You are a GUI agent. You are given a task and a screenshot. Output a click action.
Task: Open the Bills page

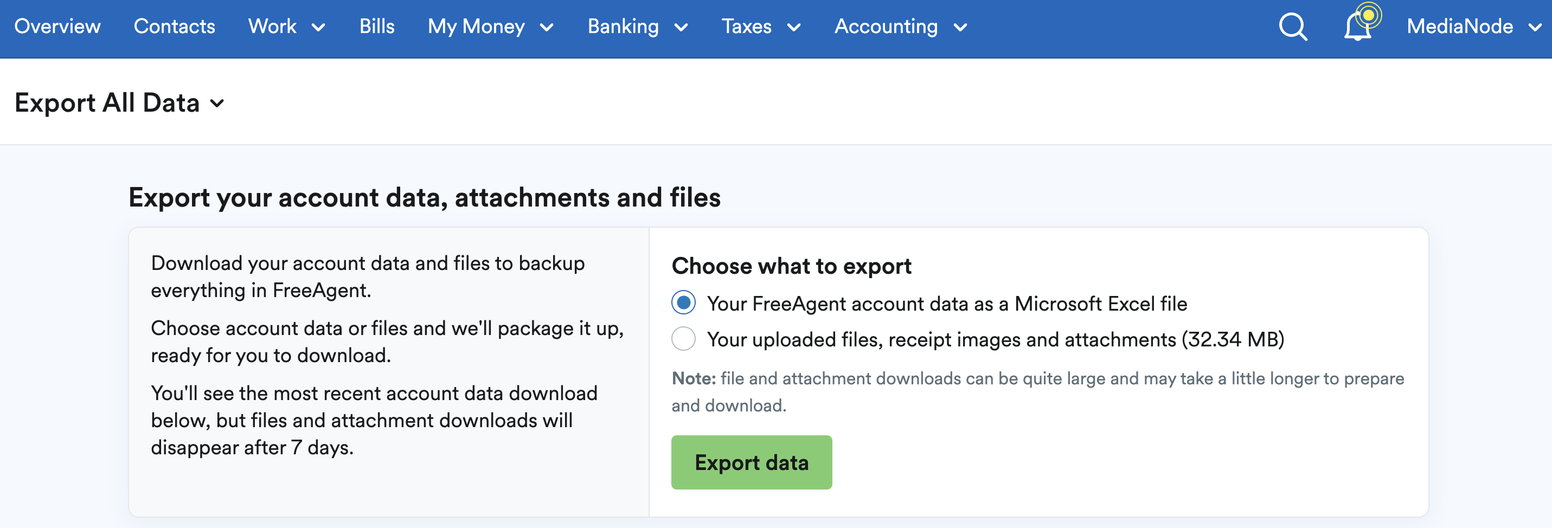pyautogui.click(x=376, y=27)
